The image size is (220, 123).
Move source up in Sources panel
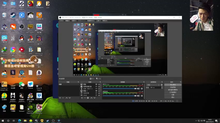pos(92,98)
